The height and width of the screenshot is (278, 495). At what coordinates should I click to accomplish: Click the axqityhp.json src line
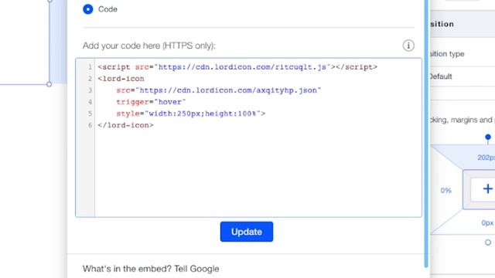(x=218, y=90)
